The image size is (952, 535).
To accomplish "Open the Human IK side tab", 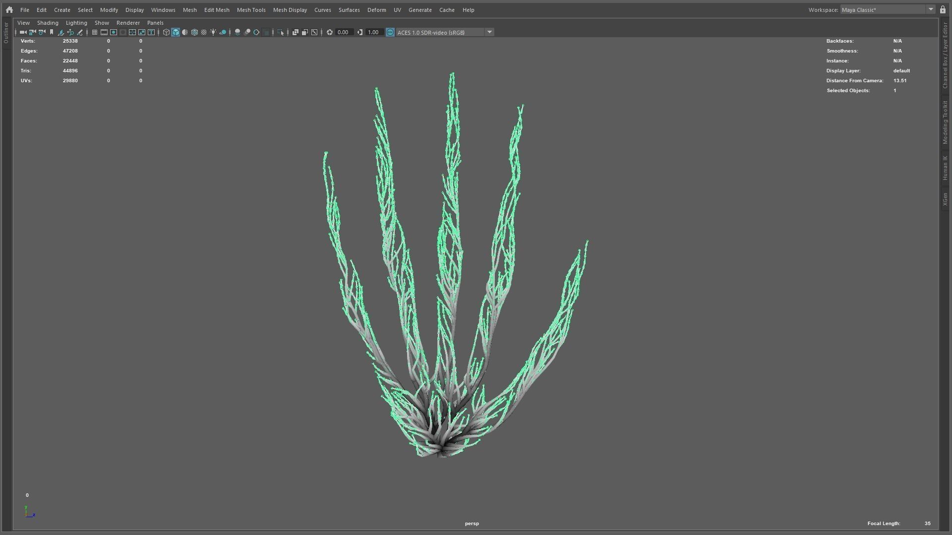I will [x=945, y=168].
